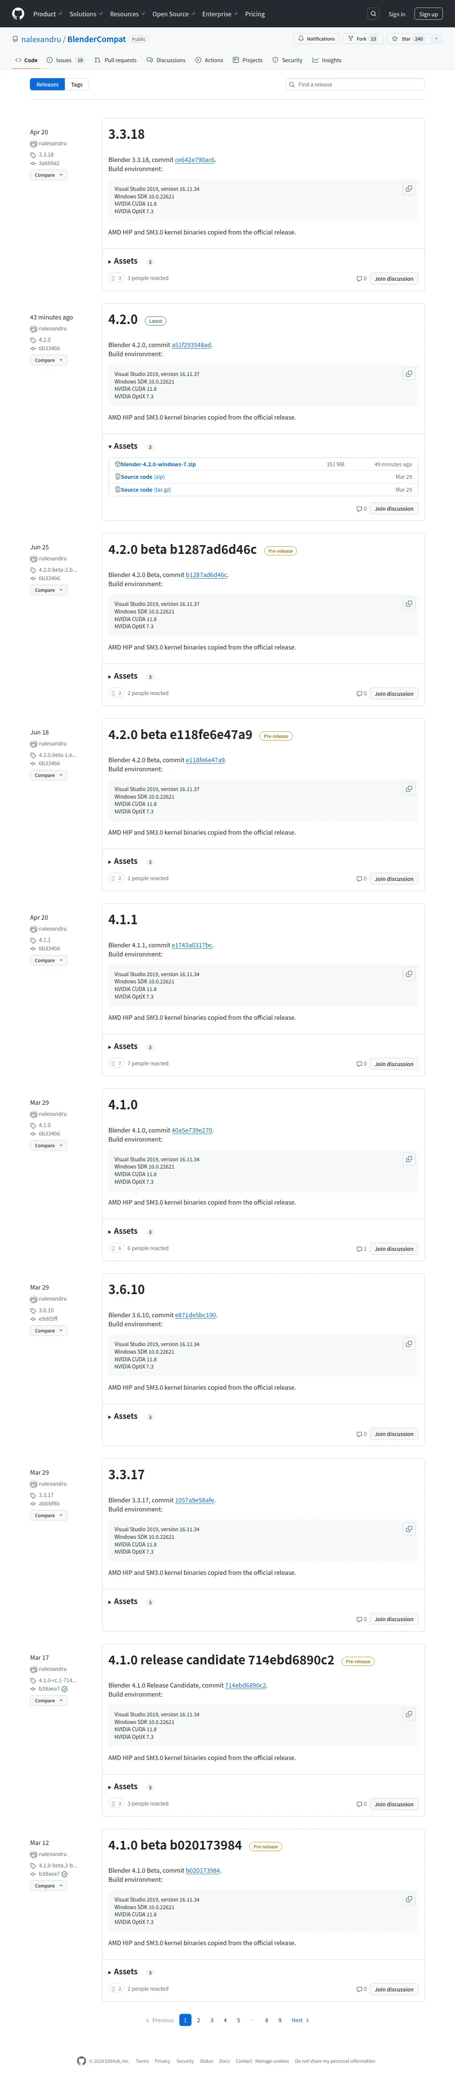The height and width of the screenshot is (2081, 455).
Task: Copy build environment text for release 3.3.18
Action: pyautogui.click(x=409, y=189)
